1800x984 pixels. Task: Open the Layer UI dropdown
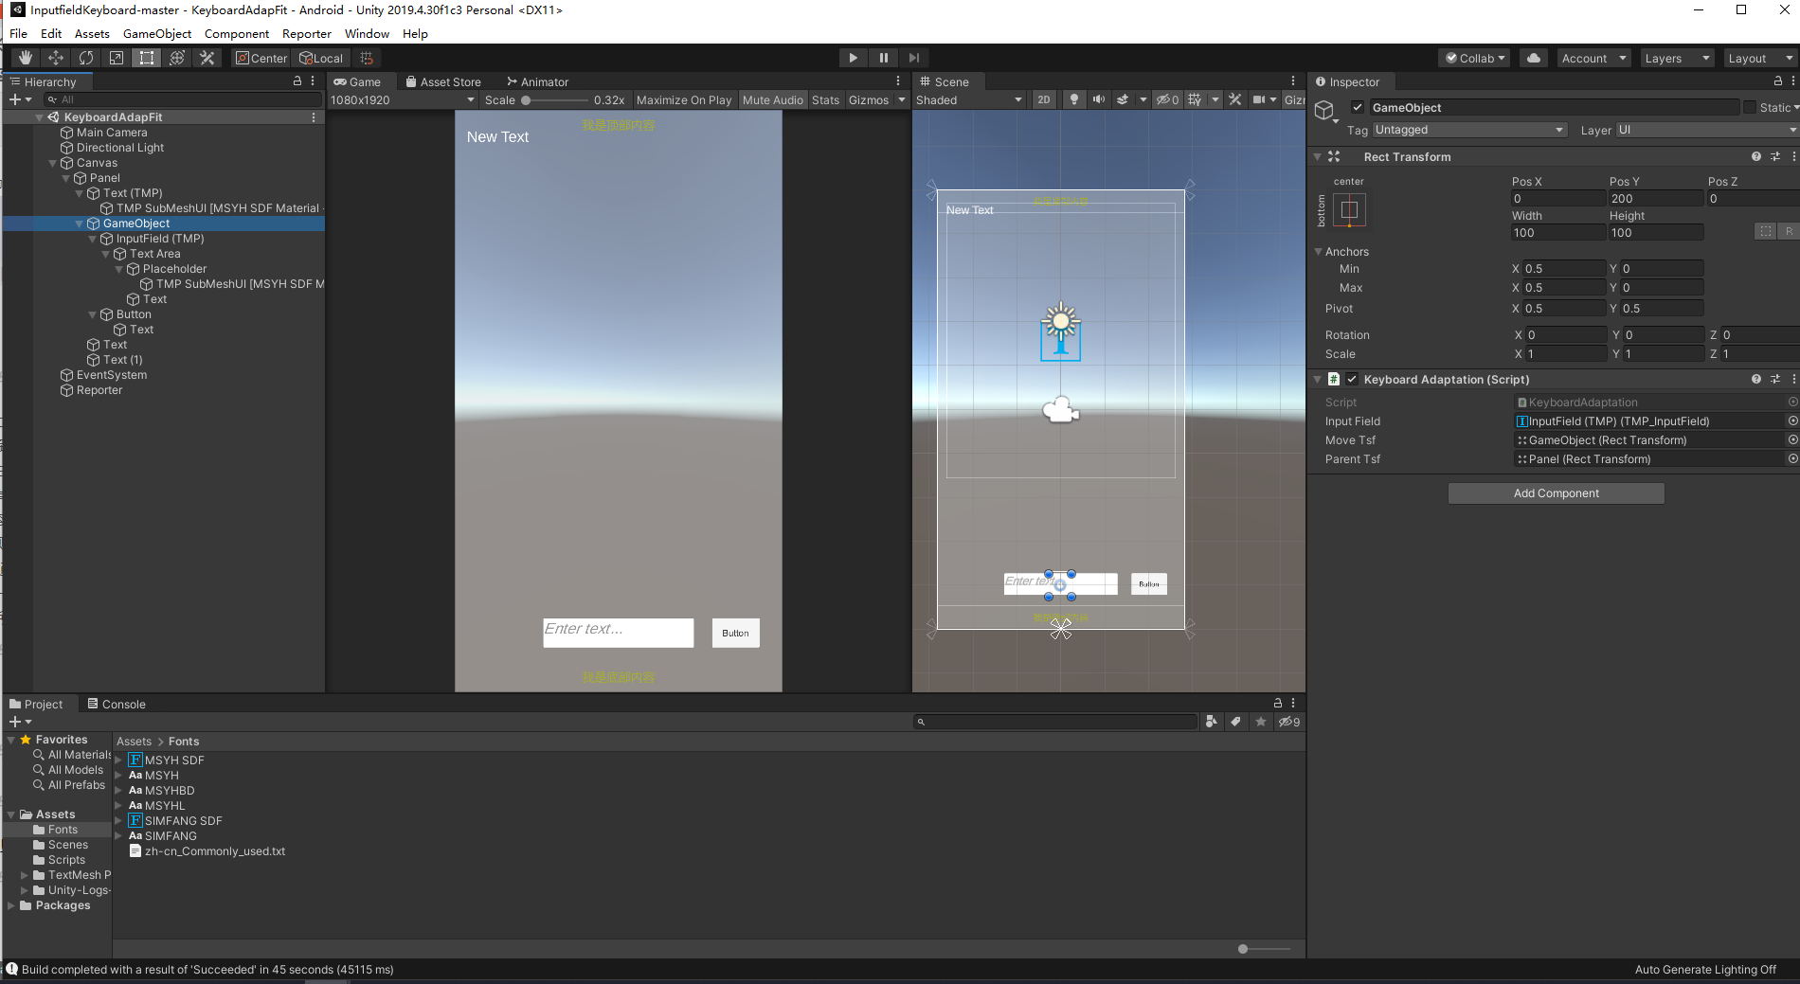click(x=1706, y=130)
